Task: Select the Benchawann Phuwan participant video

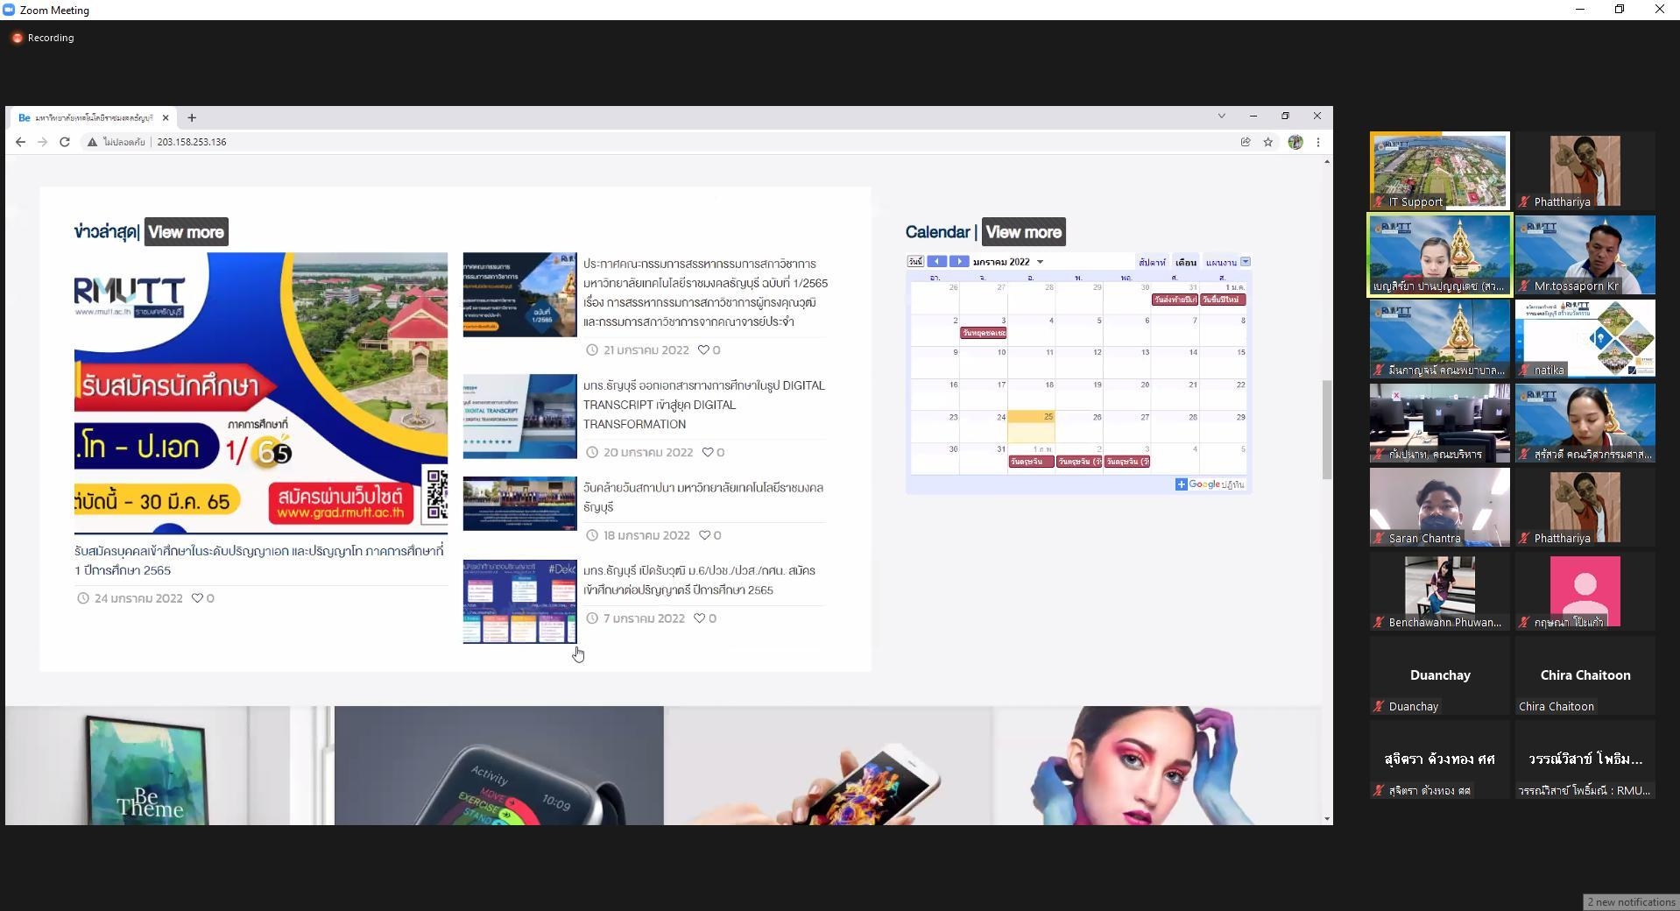Action: (1440, 591)
